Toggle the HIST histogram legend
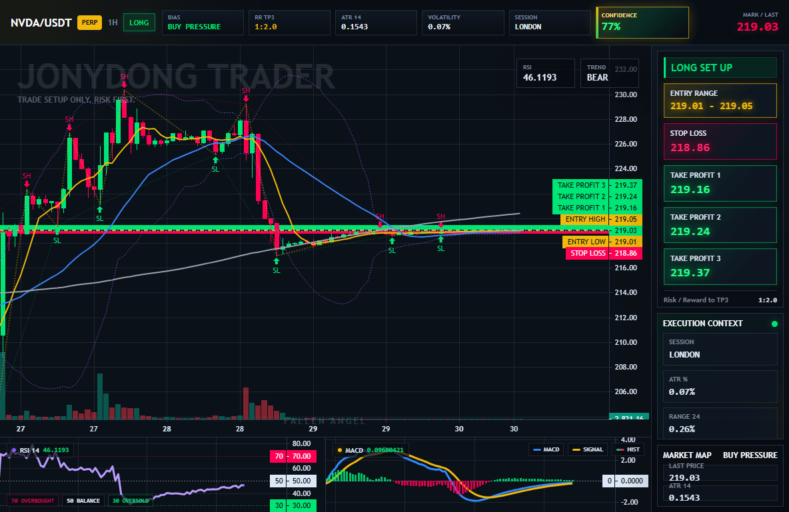The width and height of the screenshot is (789, 512). [x=628, y=449]
